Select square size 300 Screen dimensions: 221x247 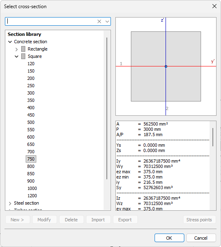pyautogui.click(x=31, y=93)
